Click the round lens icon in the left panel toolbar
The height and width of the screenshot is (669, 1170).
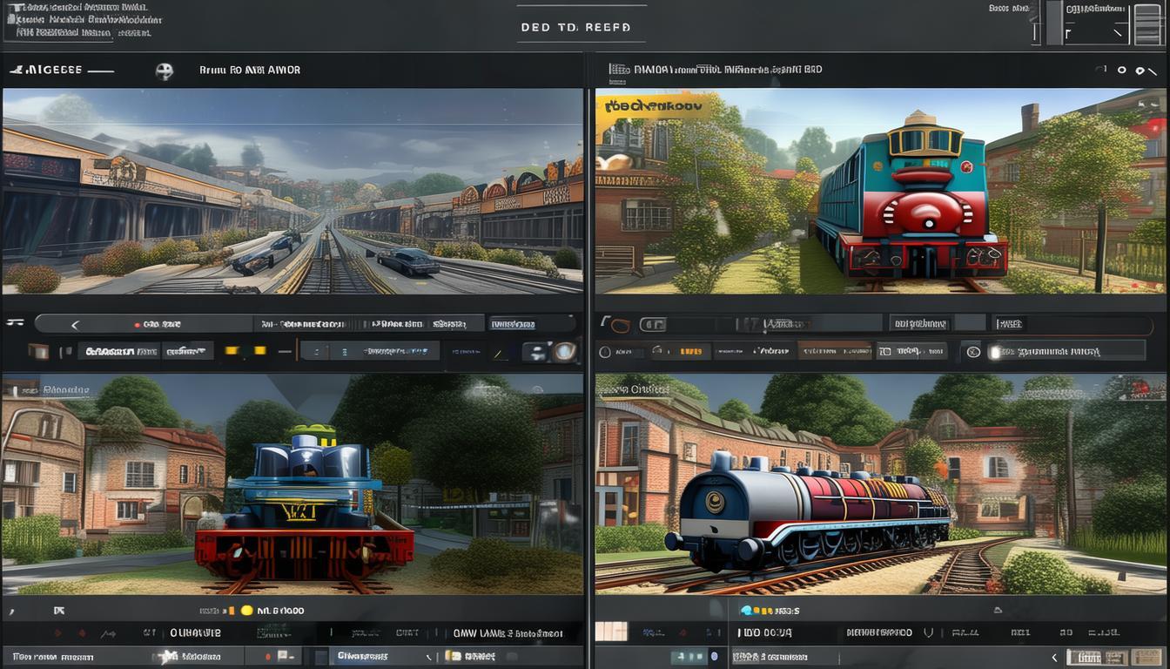click(565, 352)
